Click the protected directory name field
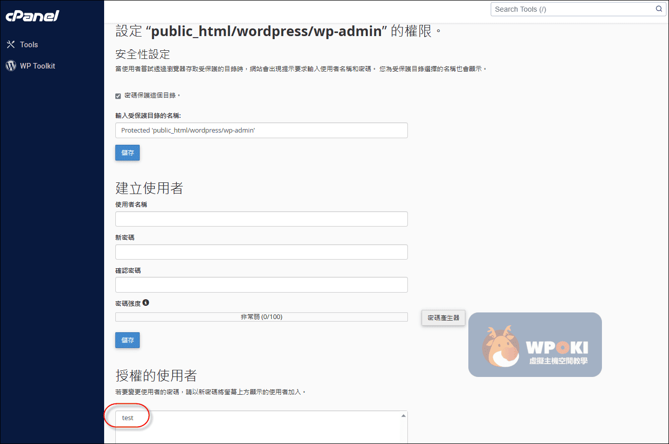This screenshot has width=669, height=444. coord(261,131)
